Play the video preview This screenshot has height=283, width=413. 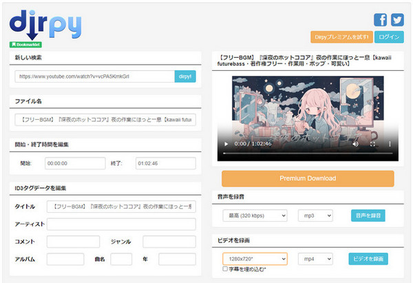[x=226, y=144]
